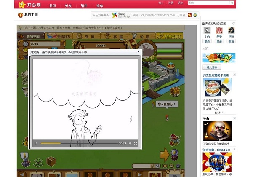Select the 我的王国 game tab

[x=31, y=36]
